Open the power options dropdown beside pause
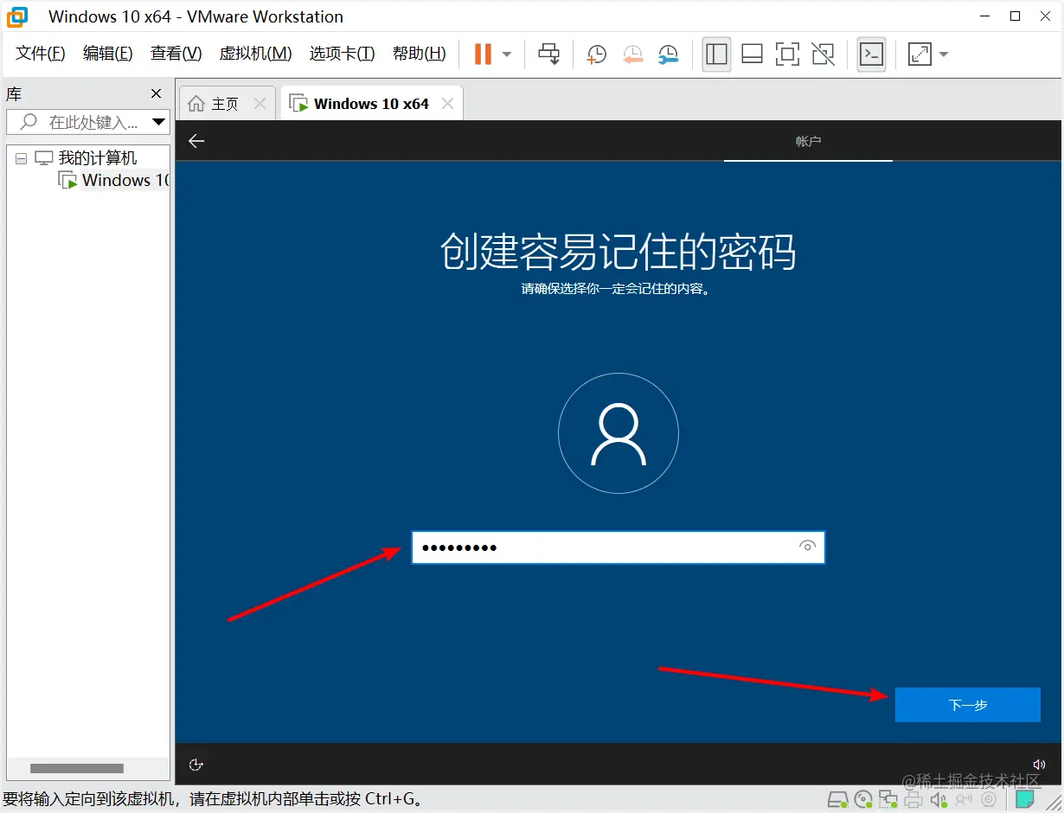 point(507,54)
